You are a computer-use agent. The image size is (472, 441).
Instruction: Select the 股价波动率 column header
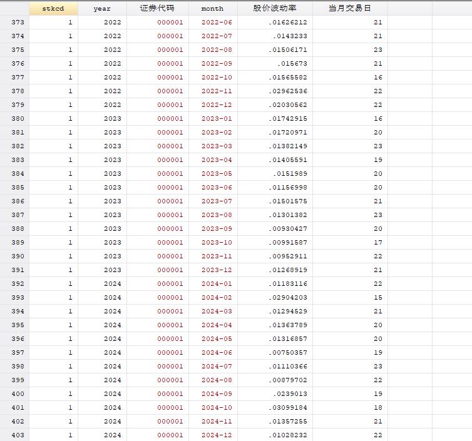pos(275,8)
